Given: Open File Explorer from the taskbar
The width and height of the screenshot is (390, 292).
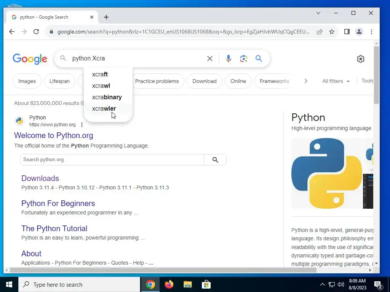Looking at the screenshot, I should pyautogui.click(x=187, y=284).
